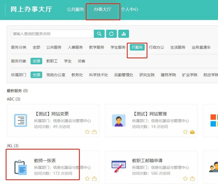Filter department by 建筑学院
This screenshot has height=185, width=218.
click(x=168, y=75)
